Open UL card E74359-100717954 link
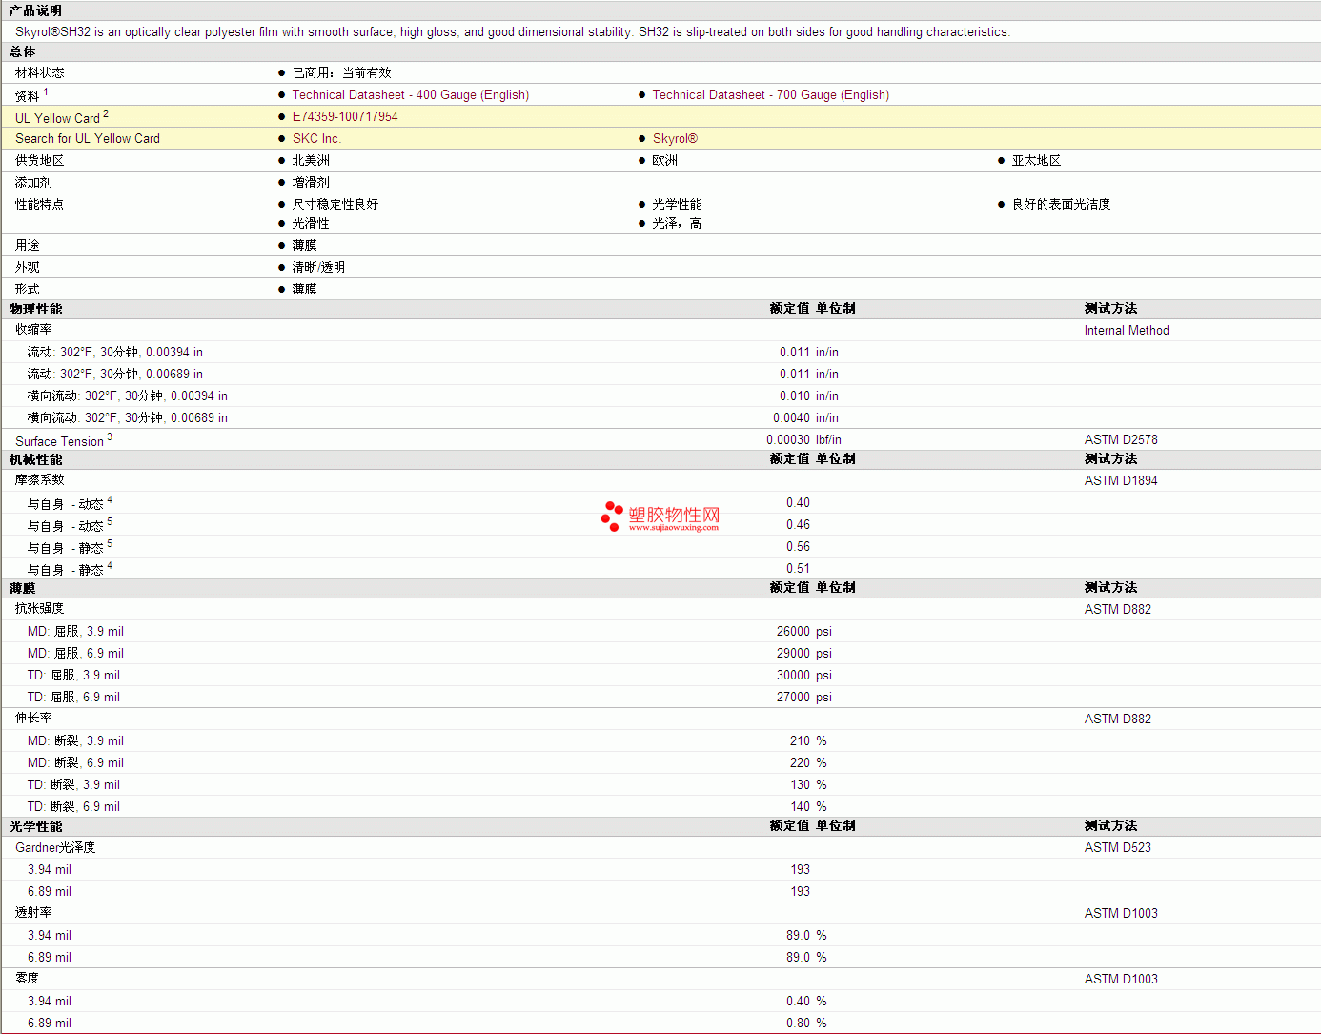 click(x=345, y=116)
